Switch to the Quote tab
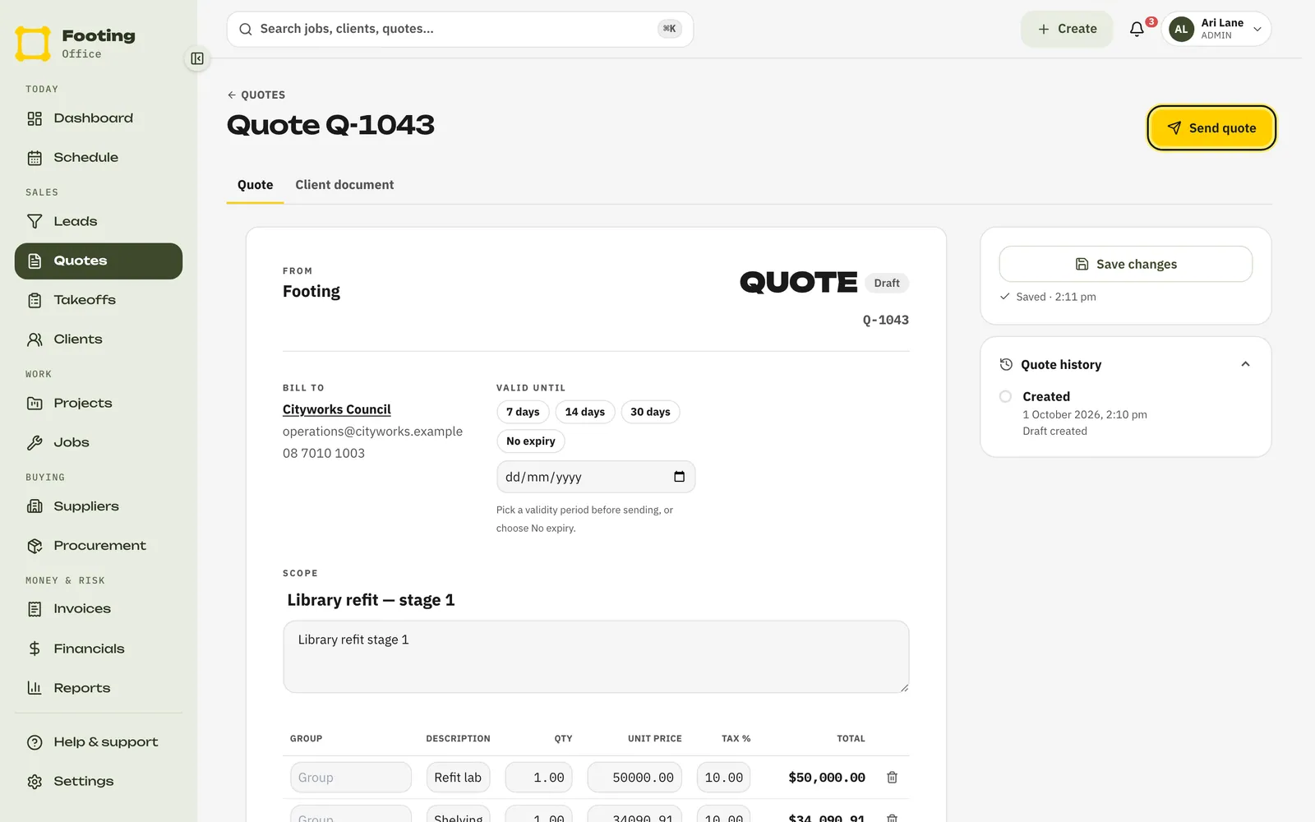The width and height of the screenshot is (1315, 822). coord(256,185)
